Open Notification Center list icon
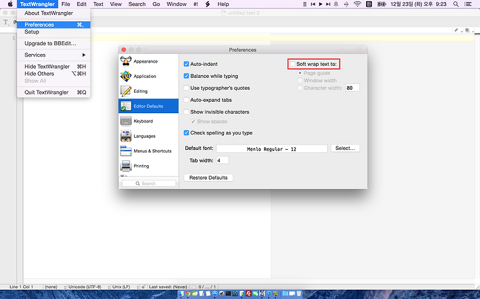The width and height of the screenshot is (480, 299). coord(468,4)
